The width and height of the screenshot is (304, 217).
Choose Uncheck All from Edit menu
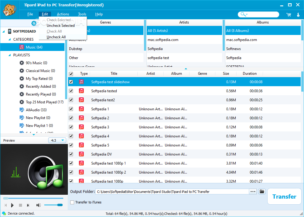63,37
